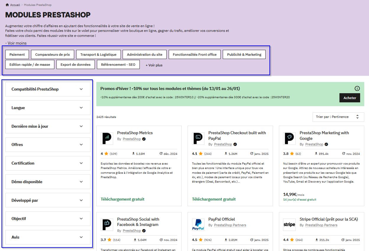Screen dimensions: 369x251
Task: Expand the Compatibilité PrestaShop filter
Action: coord(48,89)
